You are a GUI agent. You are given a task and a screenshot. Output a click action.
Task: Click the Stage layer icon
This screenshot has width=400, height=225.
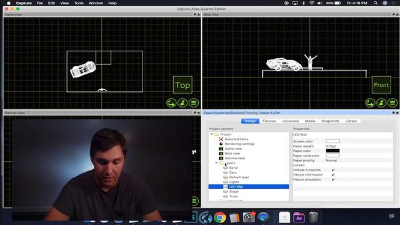(x=226, y=191)
